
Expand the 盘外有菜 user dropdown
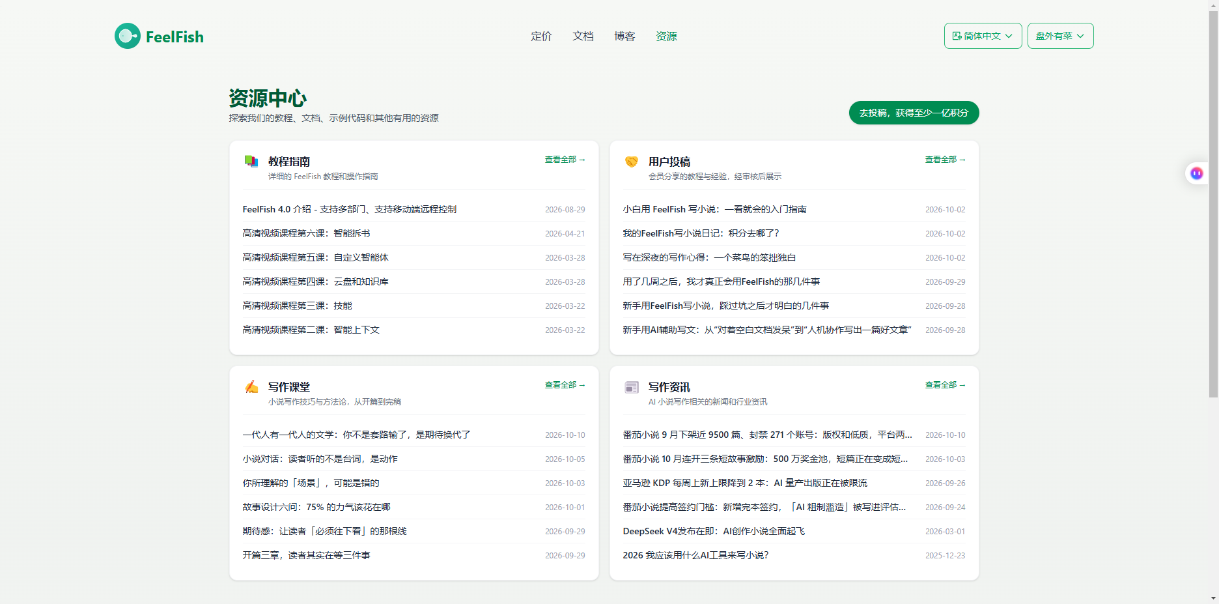click(1060, 36)
